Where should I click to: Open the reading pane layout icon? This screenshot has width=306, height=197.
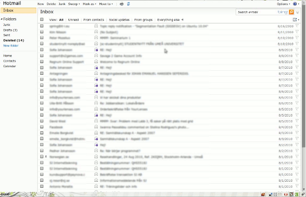[x=295, y=19]
